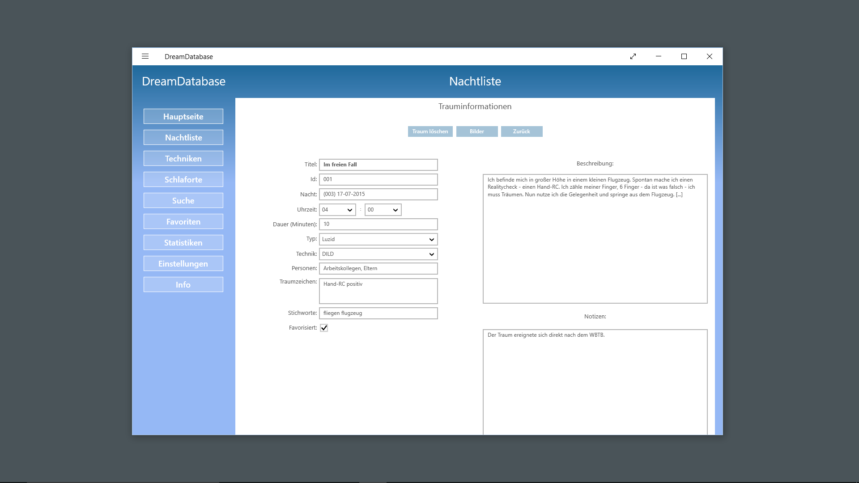Click the Bilder button
Image resolution: width=859 pixels, height=483 pixels.
click(x=476, y=131)
